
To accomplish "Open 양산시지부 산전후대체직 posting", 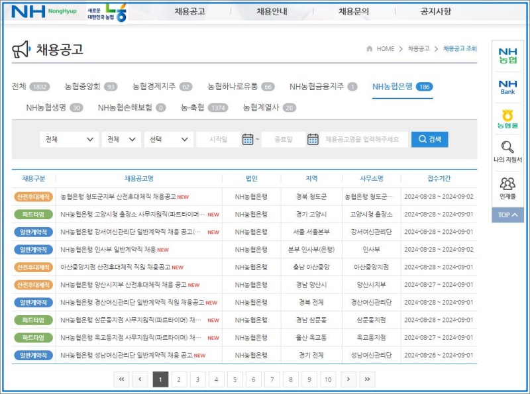I will coord(123,285).
